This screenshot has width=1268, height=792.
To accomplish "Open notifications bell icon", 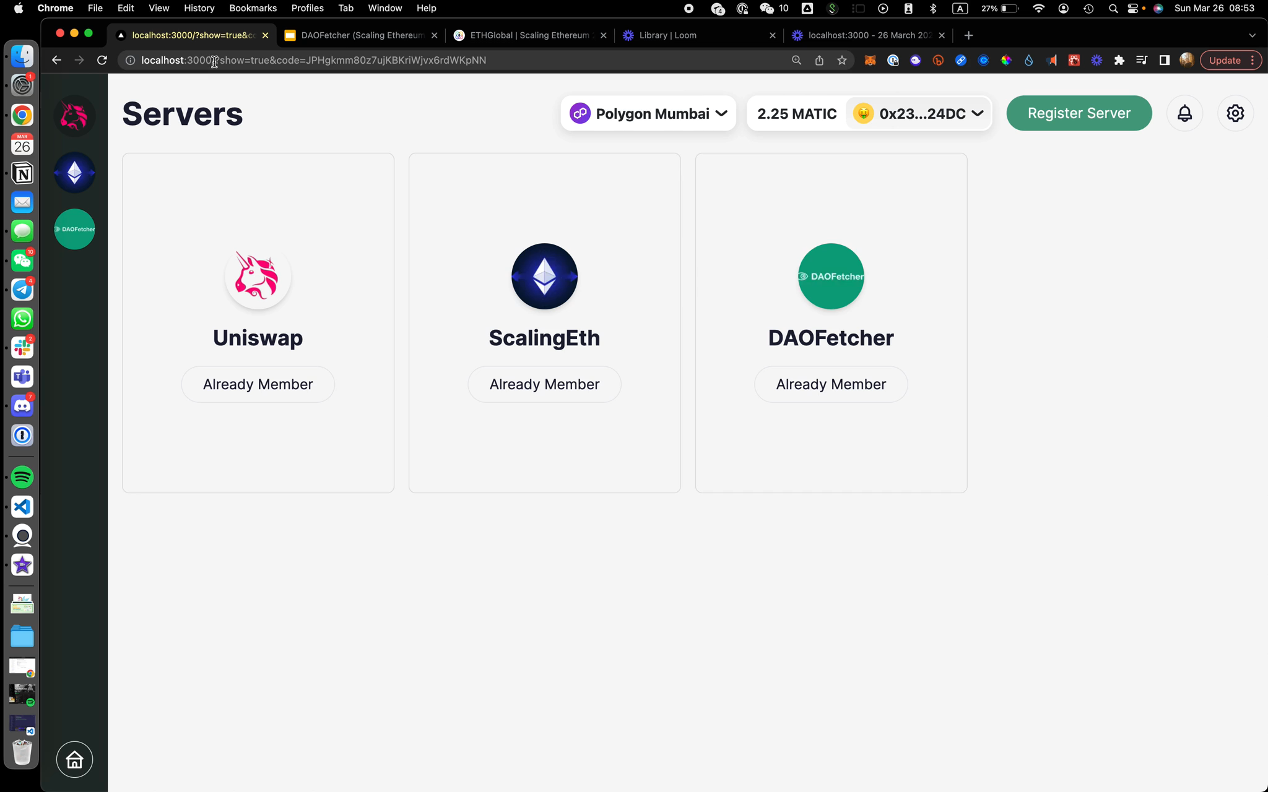I will (1184, 113).
